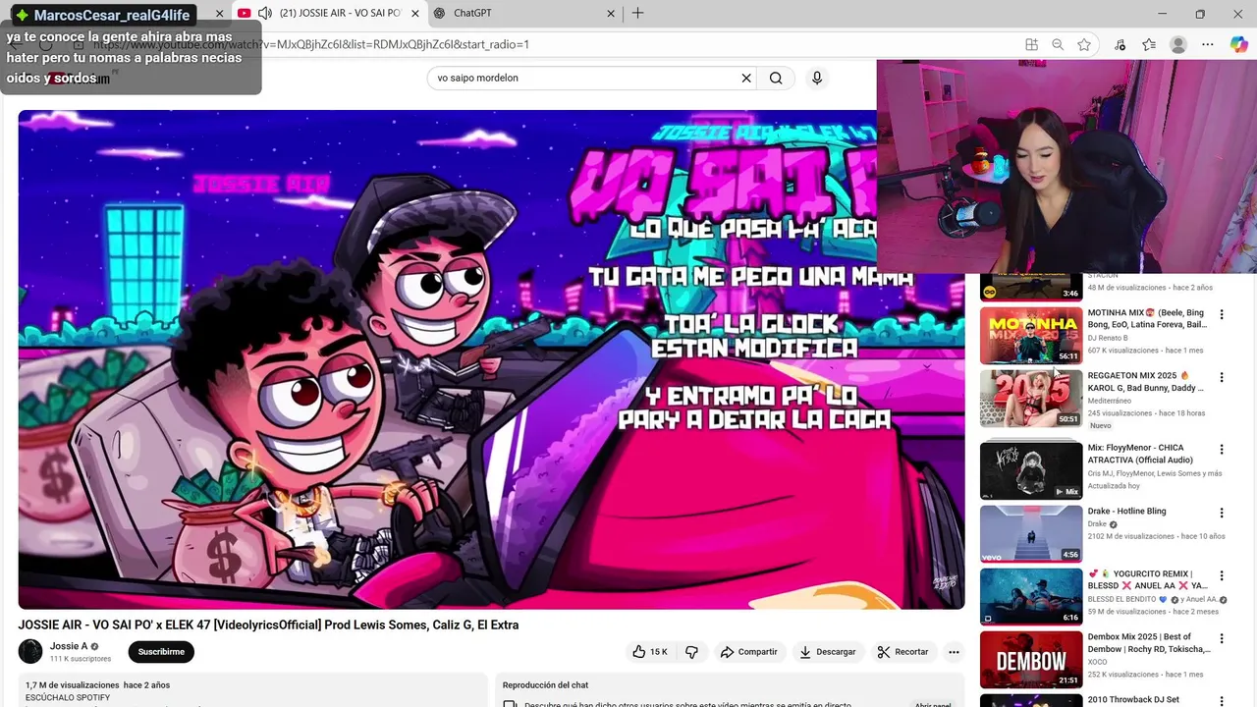Dislike the video with thumbs down
This screenshot has width=1257, height=707.
click(x=691, y=652)
